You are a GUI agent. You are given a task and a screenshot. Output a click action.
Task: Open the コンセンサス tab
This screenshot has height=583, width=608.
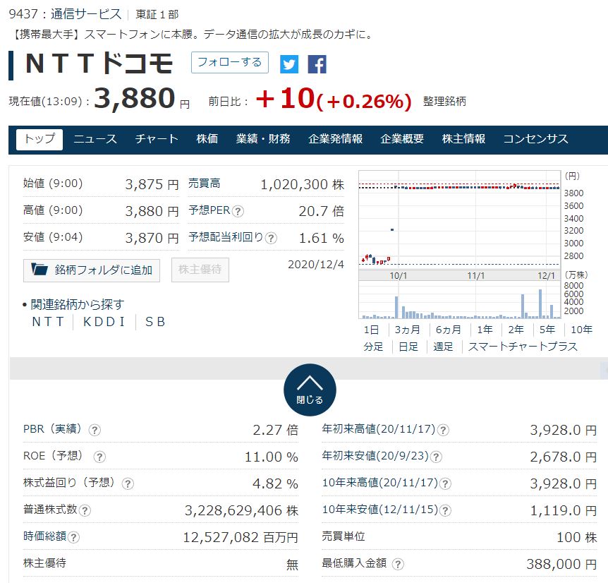536,139
